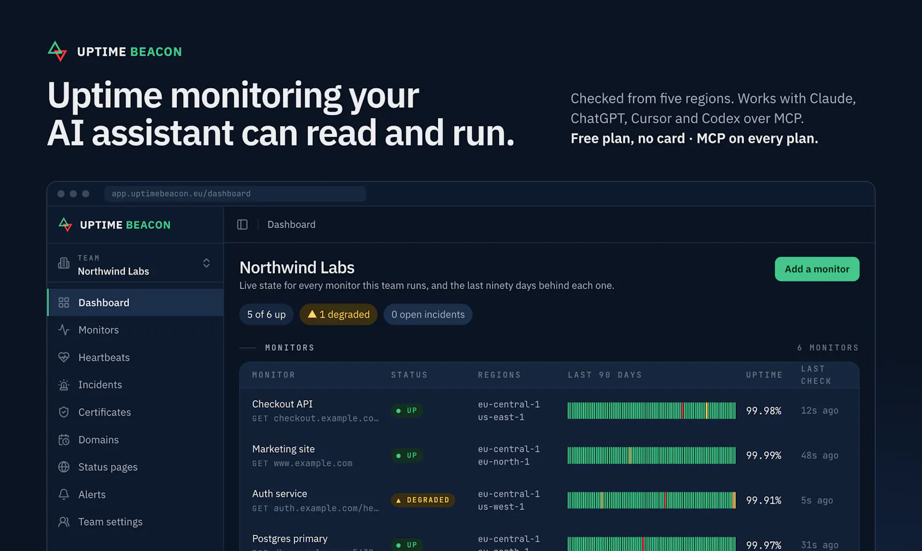Image resolution: width=922 pixels, height=551 pixels.
Task: Open Heartbeats from the sidebar
Action: coord(135,358)
